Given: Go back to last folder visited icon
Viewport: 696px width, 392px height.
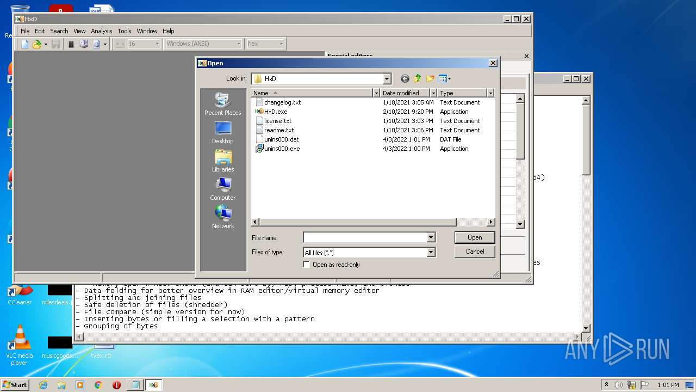Looking at the screenshot, I should tap(405, 79).
